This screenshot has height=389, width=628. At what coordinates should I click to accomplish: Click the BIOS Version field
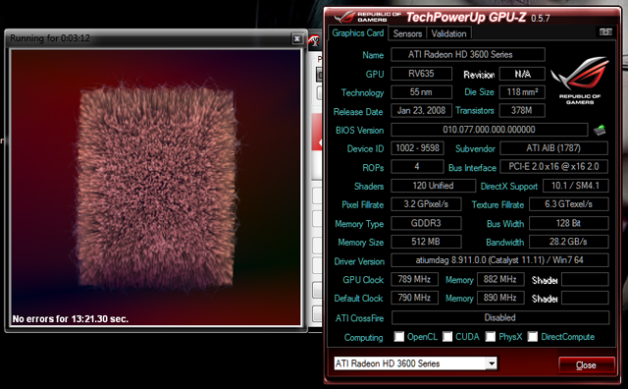click(x=489, y=130)
